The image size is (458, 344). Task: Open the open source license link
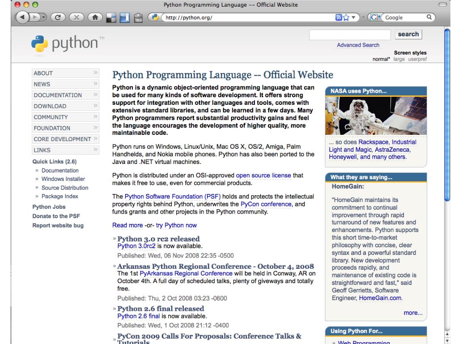click(x=263, y=176)
